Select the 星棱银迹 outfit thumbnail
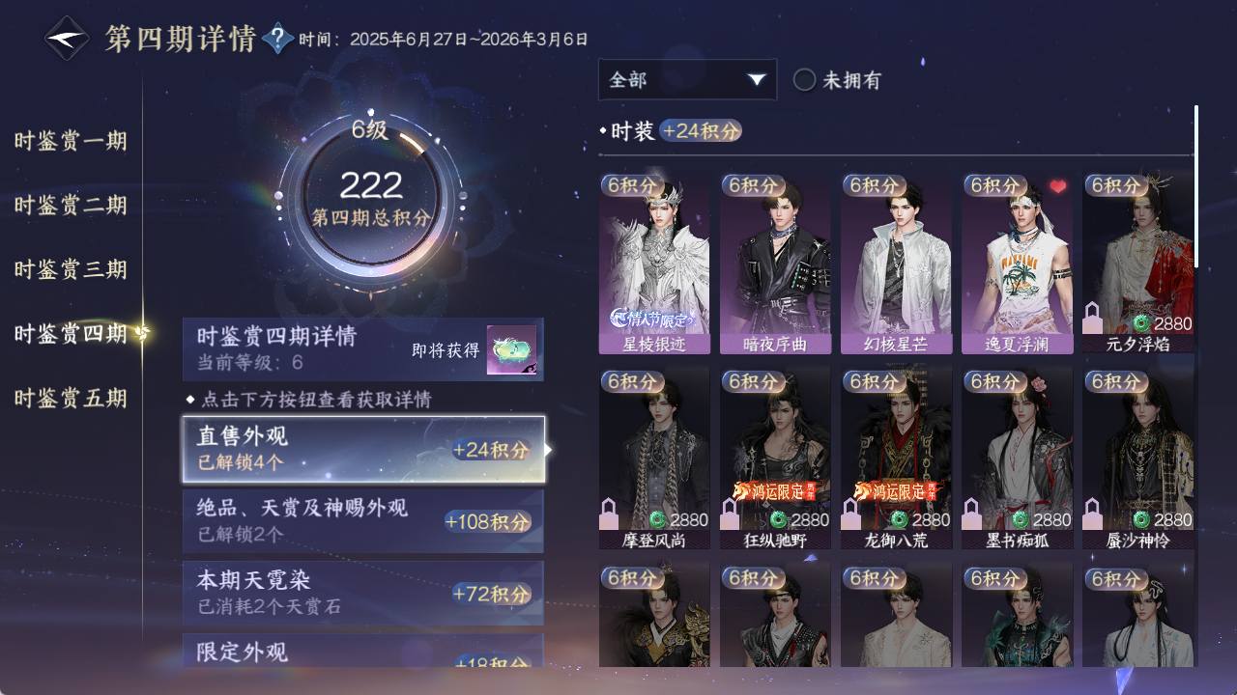1237x695 pixels. 654,264
